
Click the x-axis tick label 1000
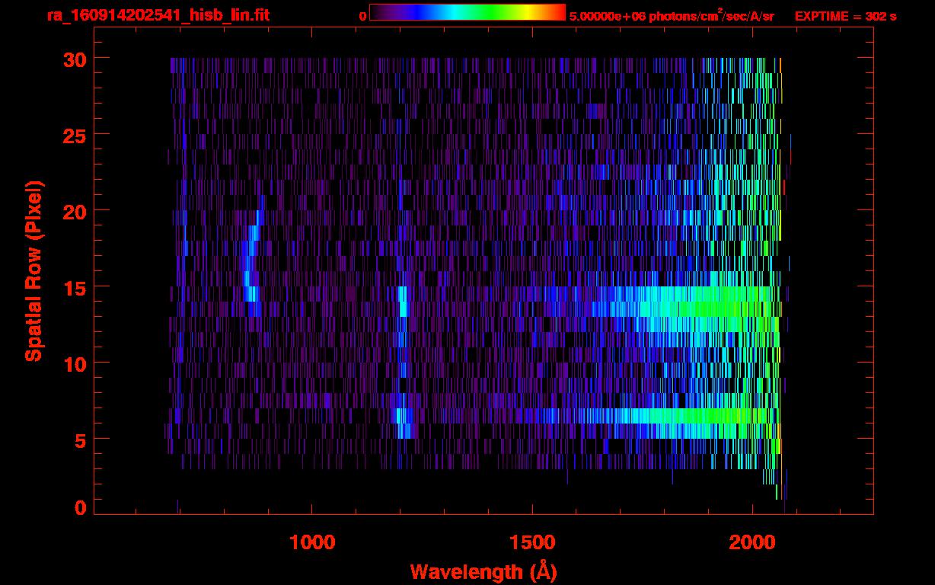(x=313, y=542)
